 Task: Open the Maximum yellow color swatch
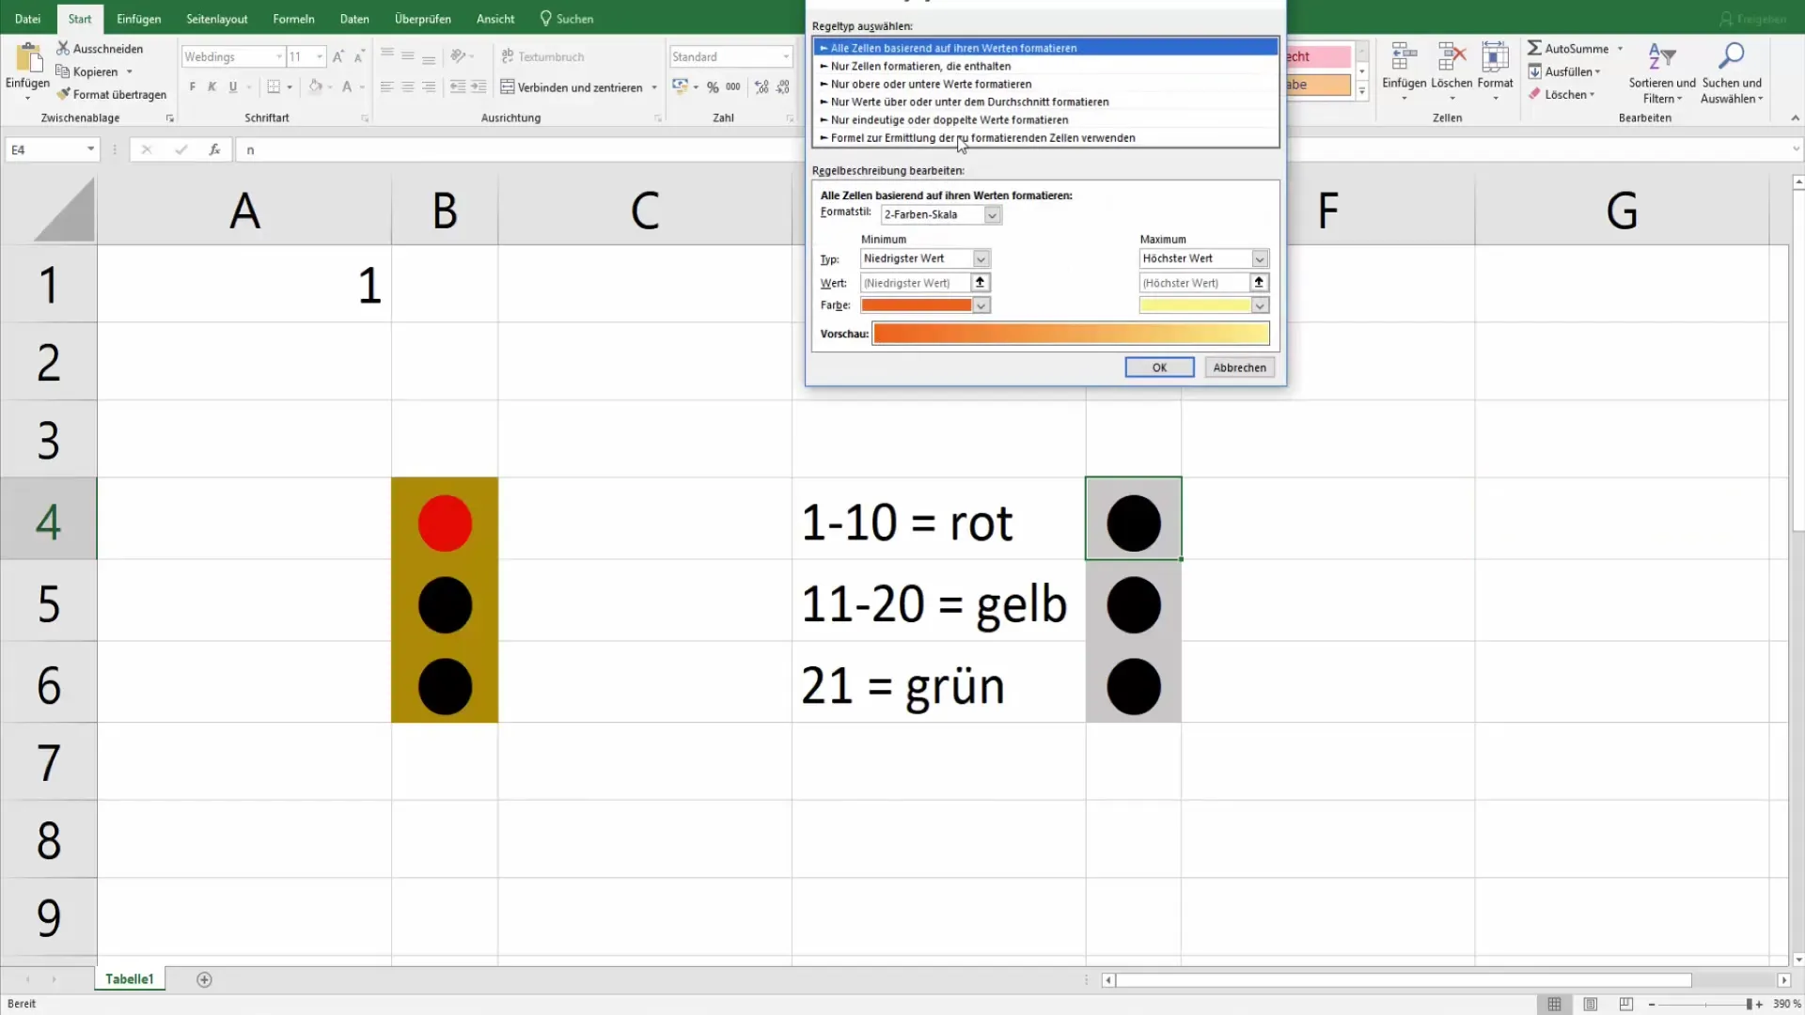click(1204, 305)
